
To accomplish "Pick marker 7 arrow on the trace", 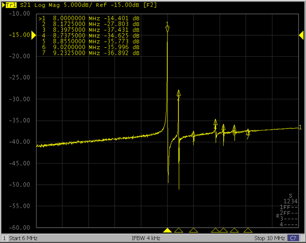I will tap(248, 132).
